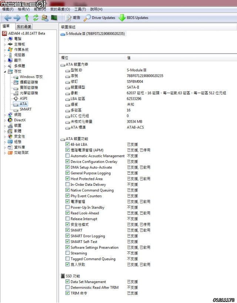
Task: Open BIOS Updates
Action: 133,18
